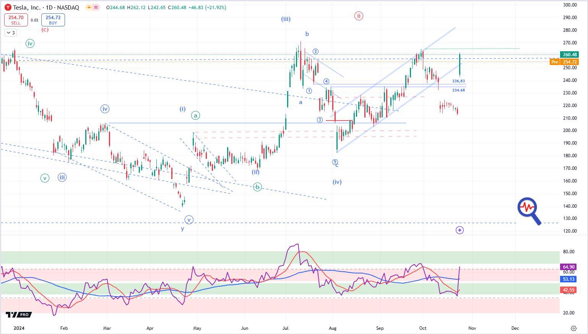Select the blue (iv) wave label
Viewport: 588px width, 334px height.
(x=337, y=182)
